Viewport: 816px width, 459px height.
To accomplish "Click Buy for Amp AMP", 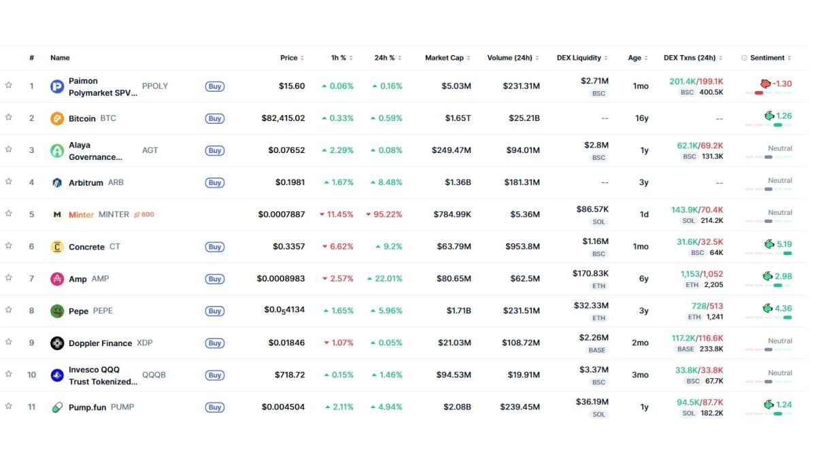I will click(215, 279).
